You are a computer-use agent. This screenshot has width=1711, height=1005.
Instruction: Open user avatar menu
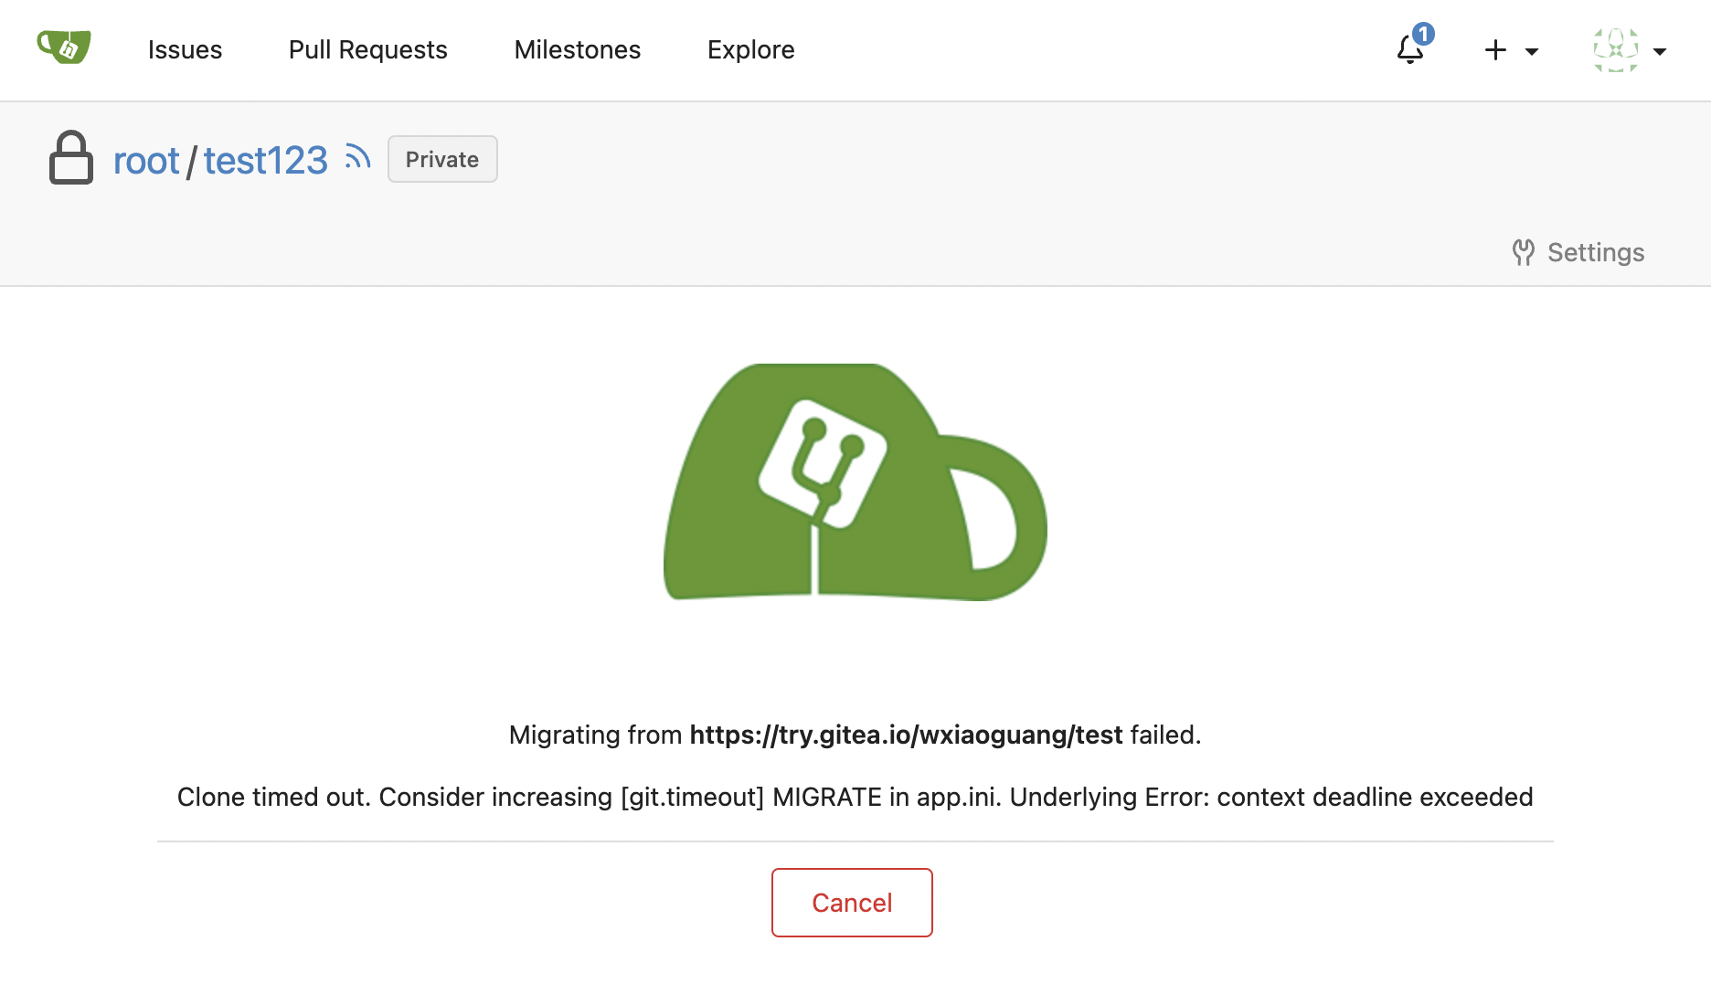pos(1631,50)
